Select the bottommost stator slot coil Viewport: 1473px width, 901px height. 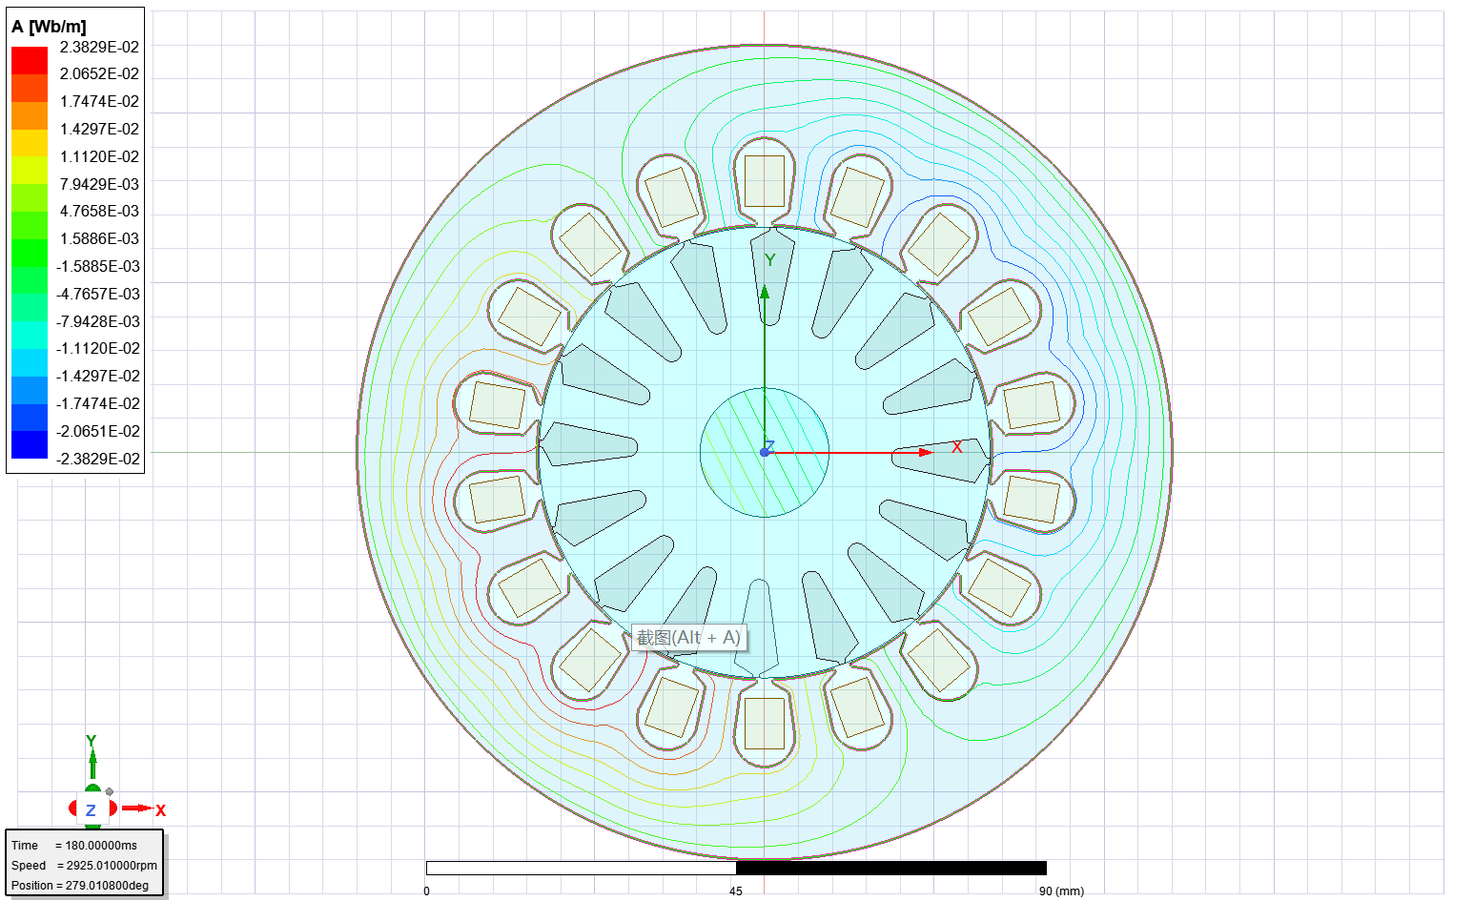click(x=764, y=724)
